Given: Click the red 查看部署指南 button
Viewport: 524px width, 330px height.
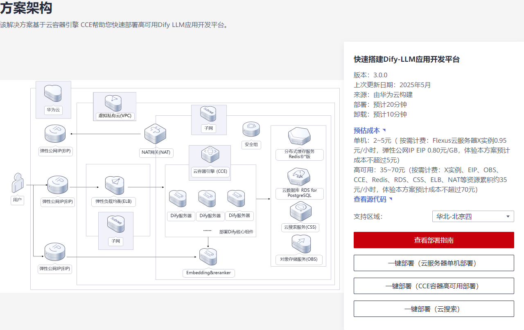Looking at the screenshot, I should (x=434, y=240).
